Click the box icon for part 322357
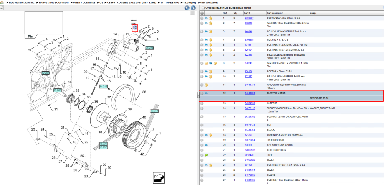The width and height of the screenshot is (384, 185). tap(210, 77)
